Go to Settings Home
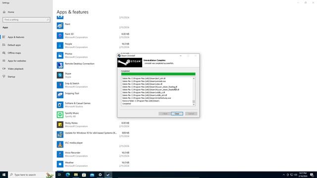This screenshot has height=178, width=317. pyautogui.click(x=11, y=12)
